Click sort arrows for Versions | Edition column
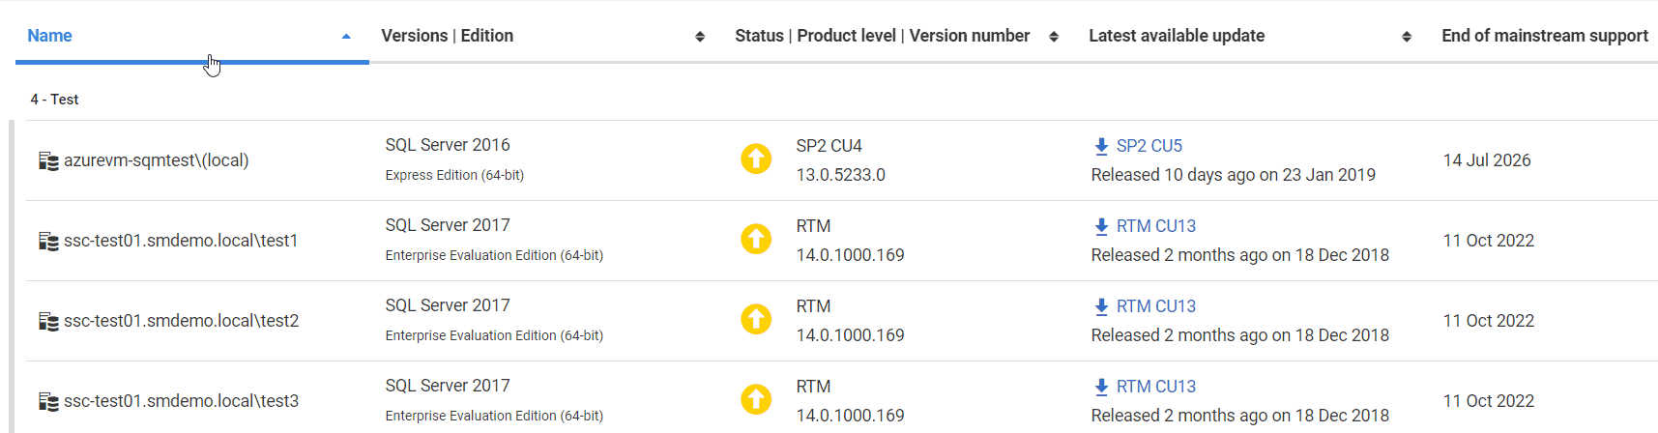Image resolution: width=1658 pixels, height=433 pixels. (x=700, y=37)
